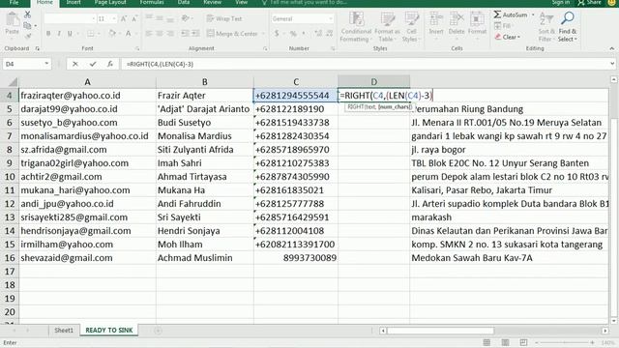
Task: Click Merge & Center button
Action: pyautogui.click(x=232, y=34)
